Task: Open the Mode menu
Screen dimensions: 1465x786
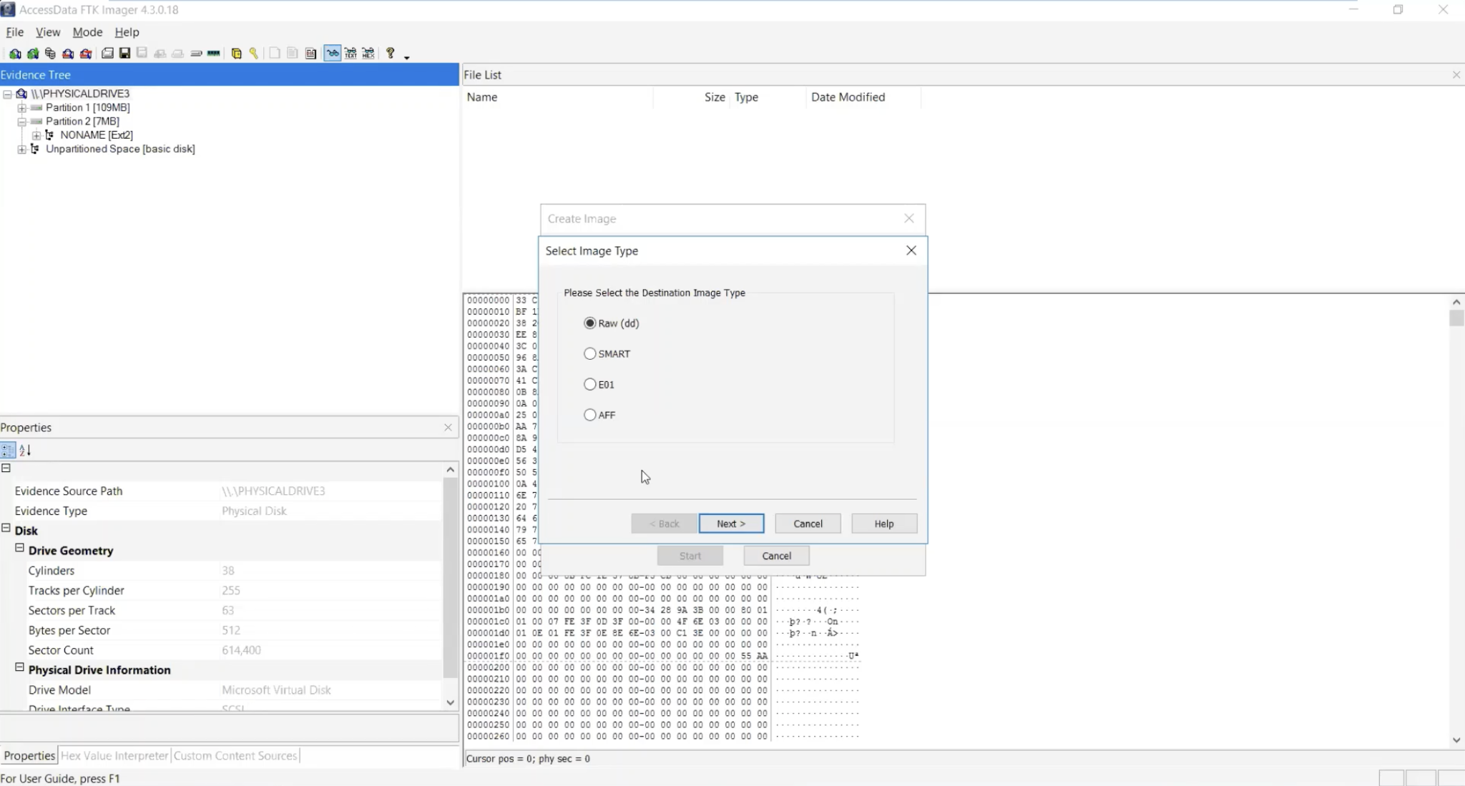Action: [x=87, y=32]
